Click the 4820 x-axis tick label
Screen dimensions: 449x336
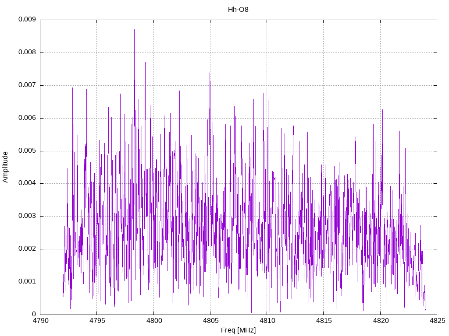[x=381, y=321]
